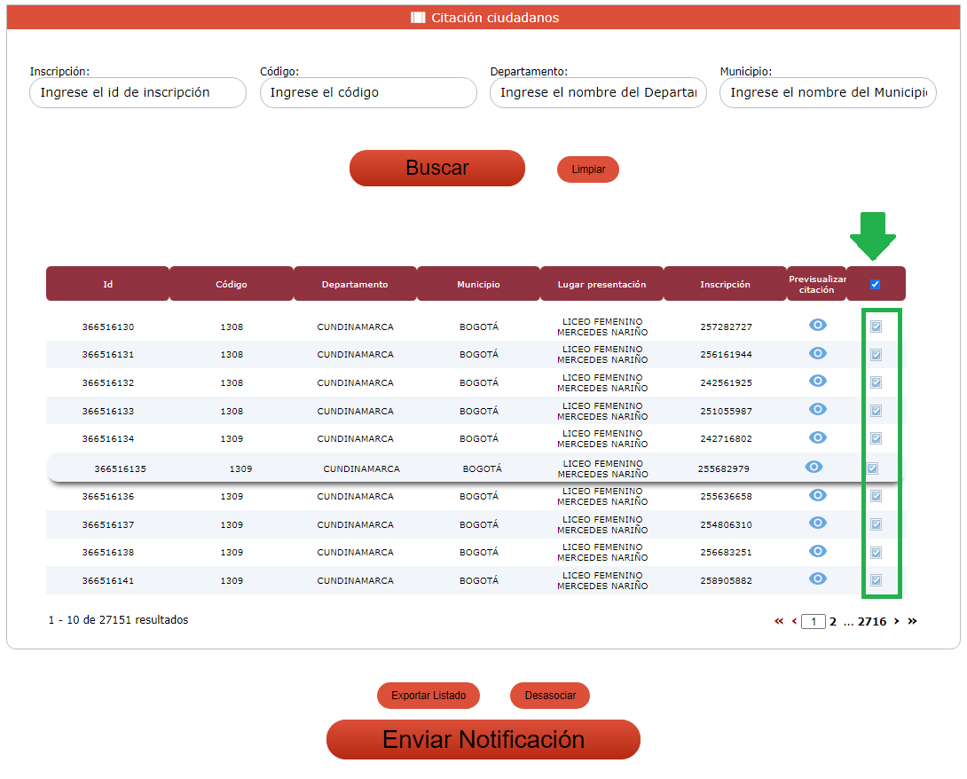Image resolution: width=967 pixels, height=779 pixels.
Task: Toggle the select-all checkbox in table header
Action: [876, 285]
